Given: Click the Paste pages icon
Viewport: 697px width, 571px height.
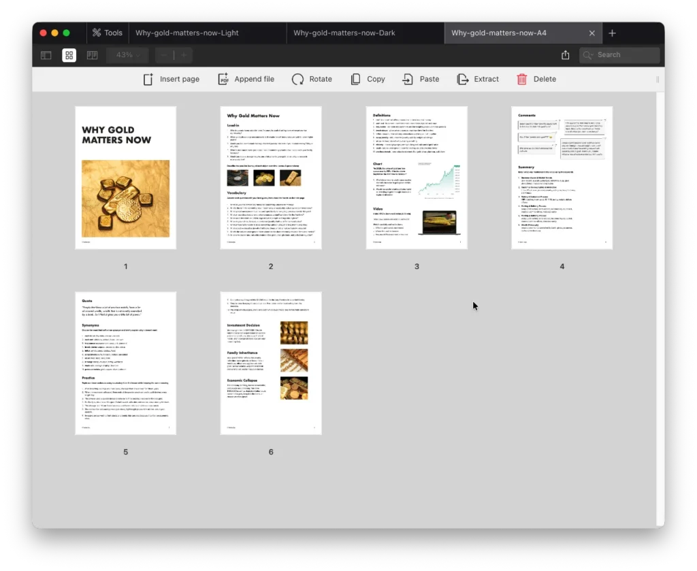Looking at the screenshot, I should click(x=408, y=79).
